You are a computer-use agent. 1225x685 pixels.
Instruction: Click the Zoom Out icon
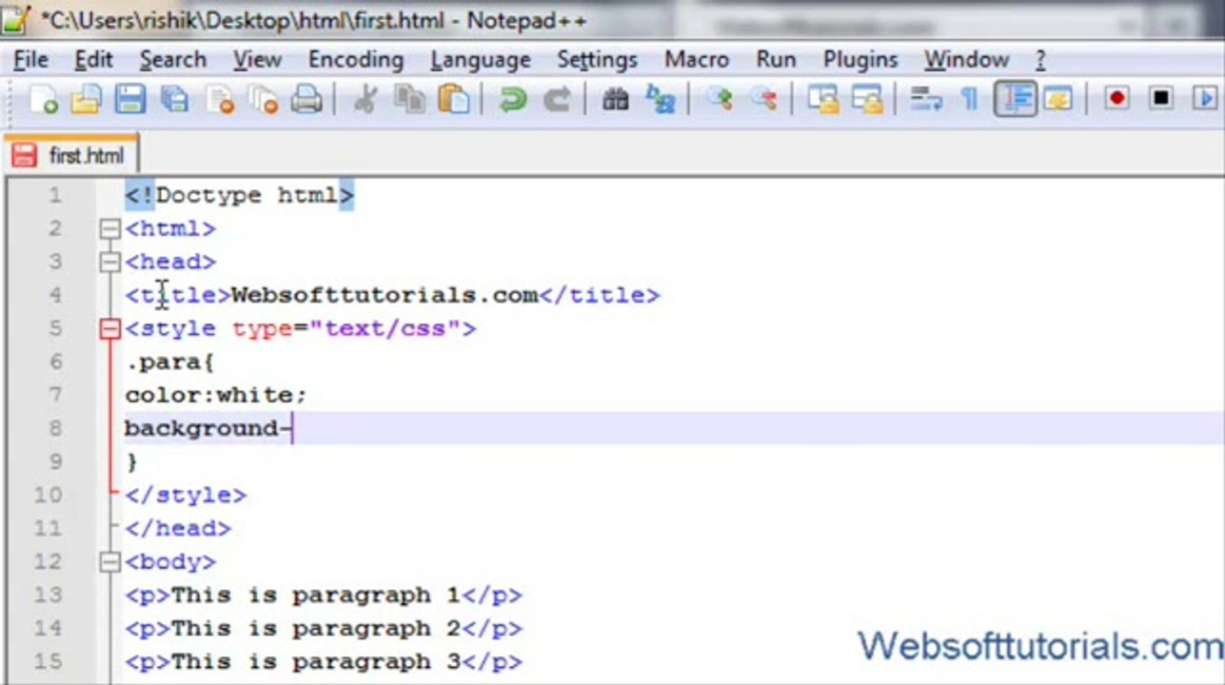point(763,99)
